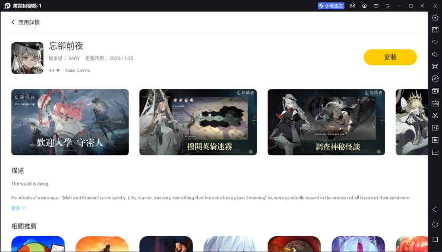Open the fourth recommended app with white-haired icon

pos(230,244)
